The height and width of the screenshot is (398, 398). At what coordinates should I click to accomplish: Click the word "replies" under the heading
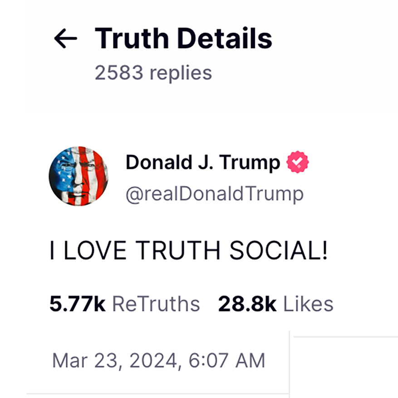[181, 73]
